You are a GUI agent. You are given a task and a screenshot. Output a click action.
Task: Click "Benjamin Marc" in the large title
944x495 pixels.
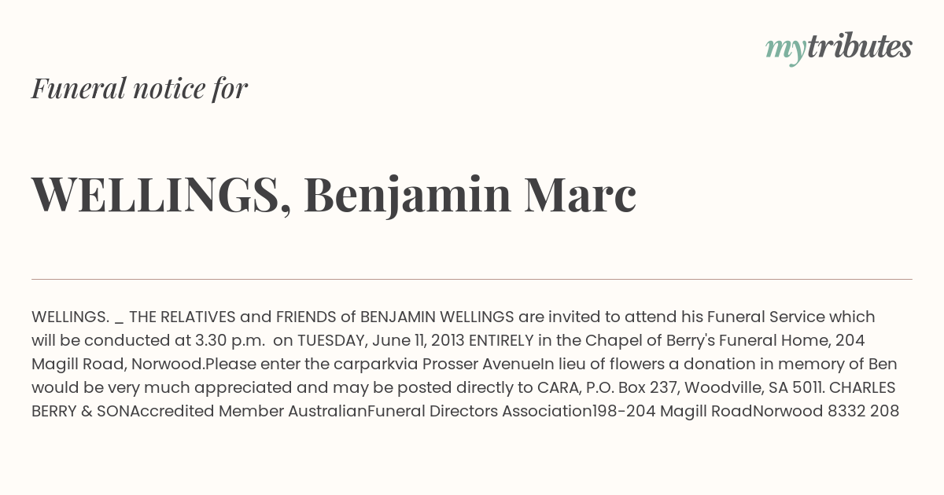[x=470, y=195]
